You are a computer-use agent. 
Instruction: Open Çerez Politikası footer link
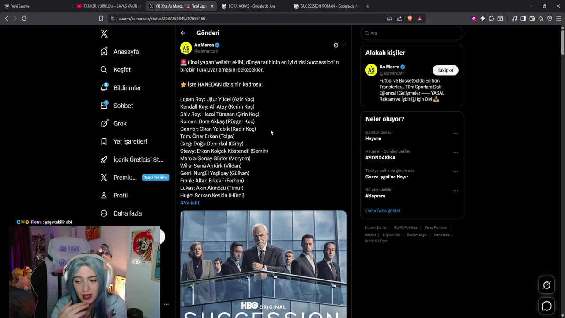click(x=436, y=227)
